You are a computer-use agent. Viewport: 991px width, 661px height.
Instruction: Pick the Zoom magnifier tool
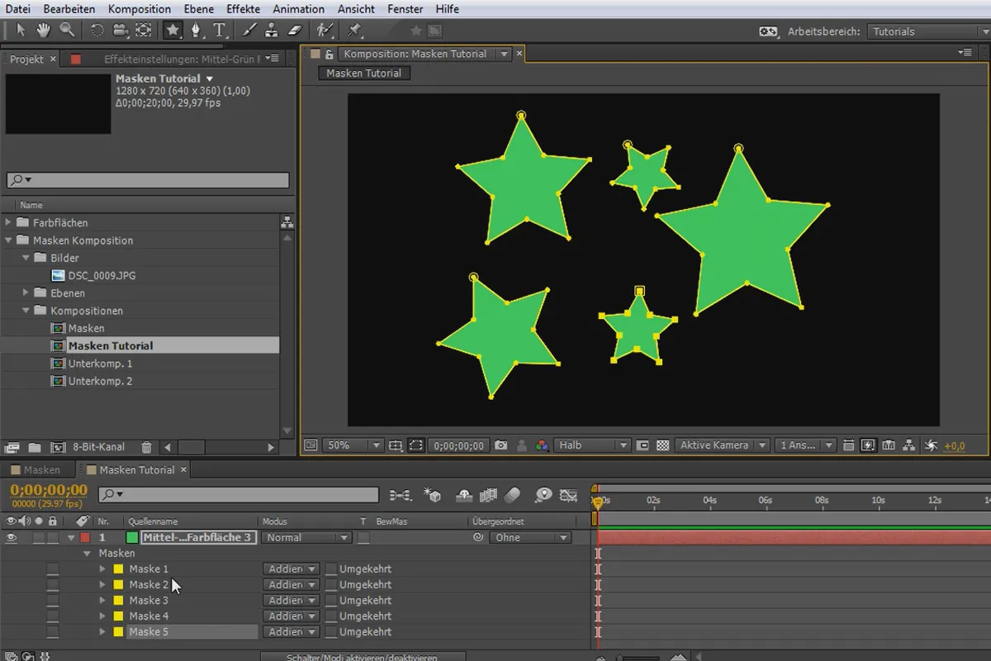(x=67, y=31)
